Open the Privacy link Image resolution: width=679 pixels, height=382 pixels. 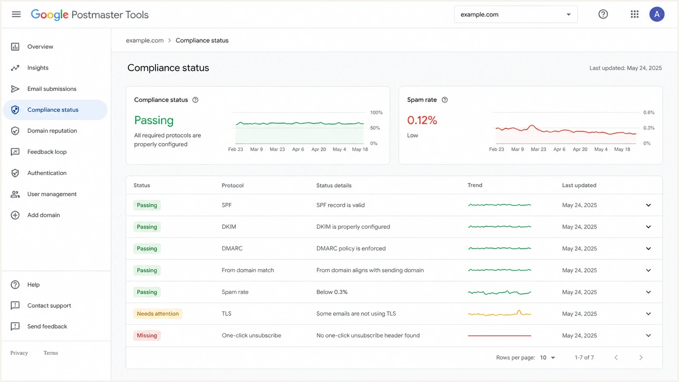[19, 353]
